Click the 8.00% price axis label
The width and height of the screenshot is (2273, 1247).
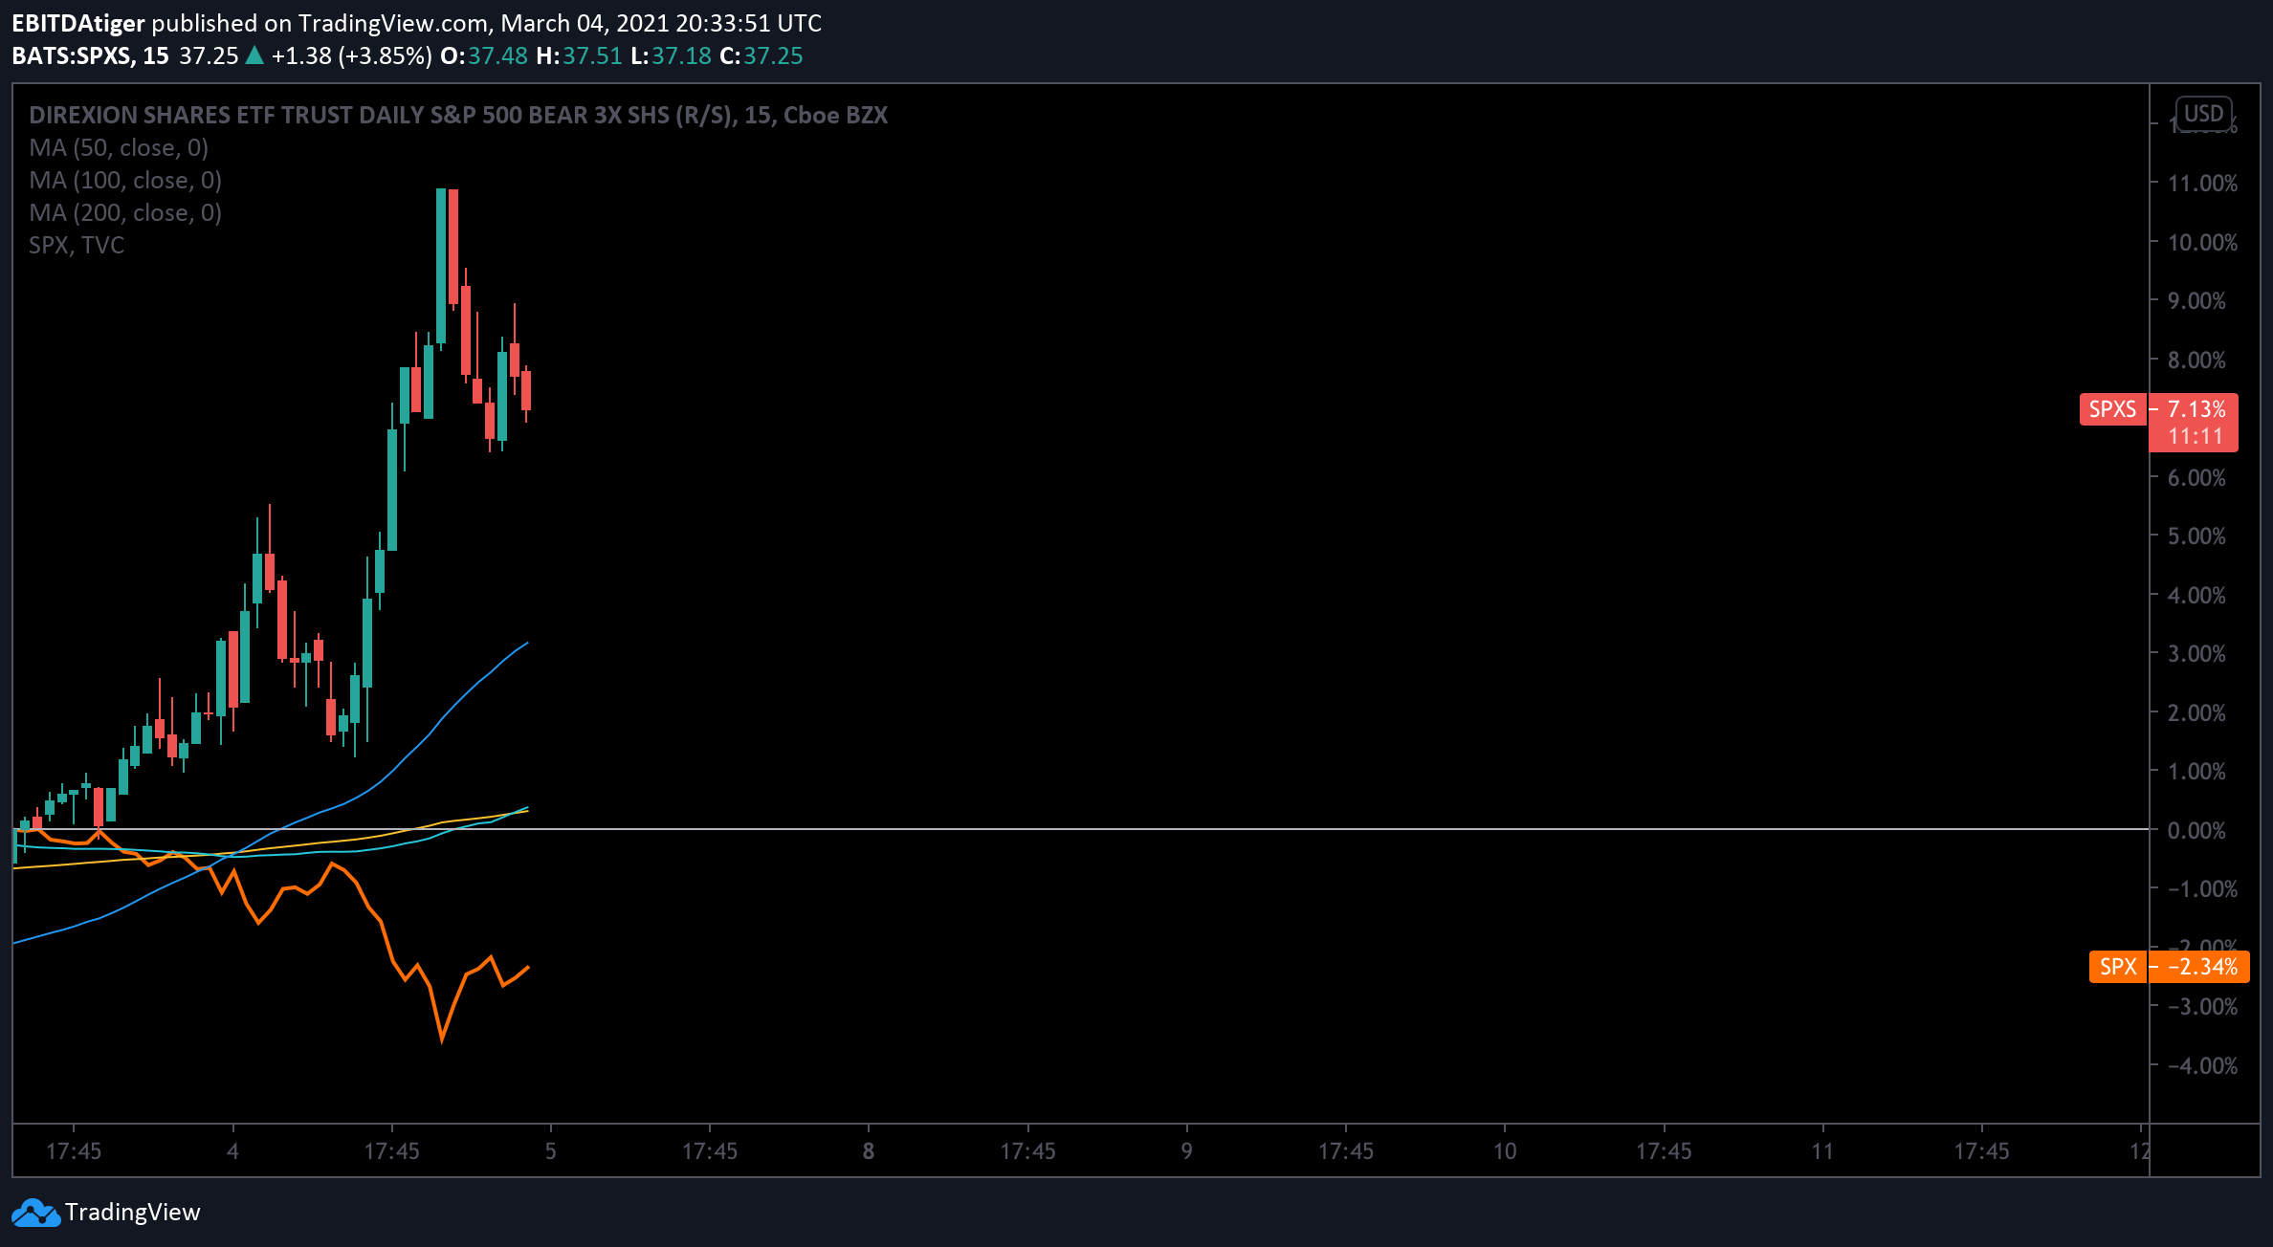click(2196, 360)
